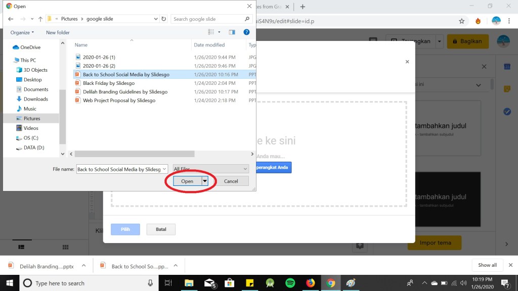The height and width of the screenshot is (291, 518).
Task: Click the Cancel button
Action: pos(231,181)
